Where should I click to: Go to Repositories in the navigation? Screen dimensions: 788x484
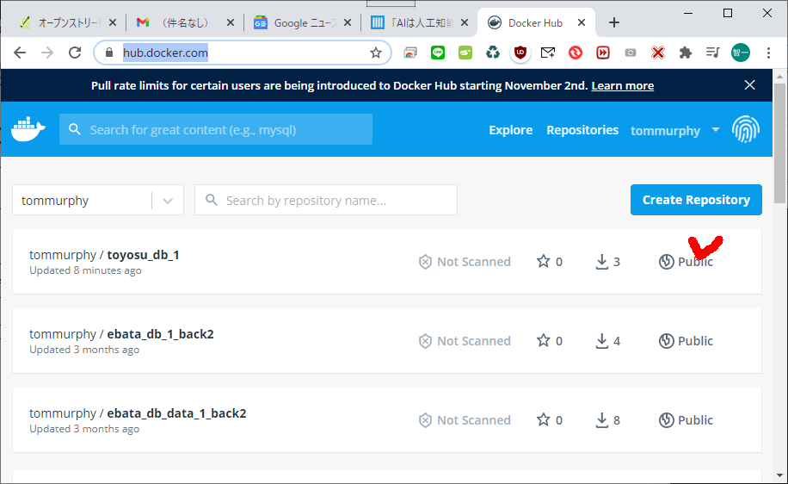[582, 130]
